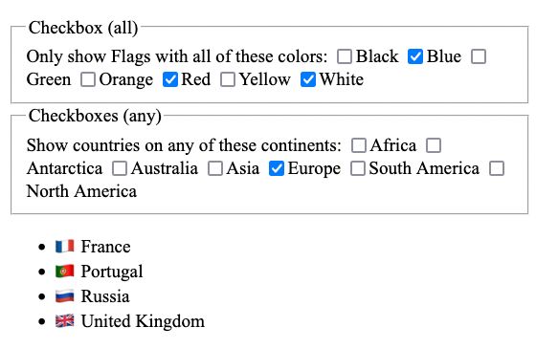The image size is (536, 349).
Task: Click the Portugal flag icon
Action: (x=65, y=272)
